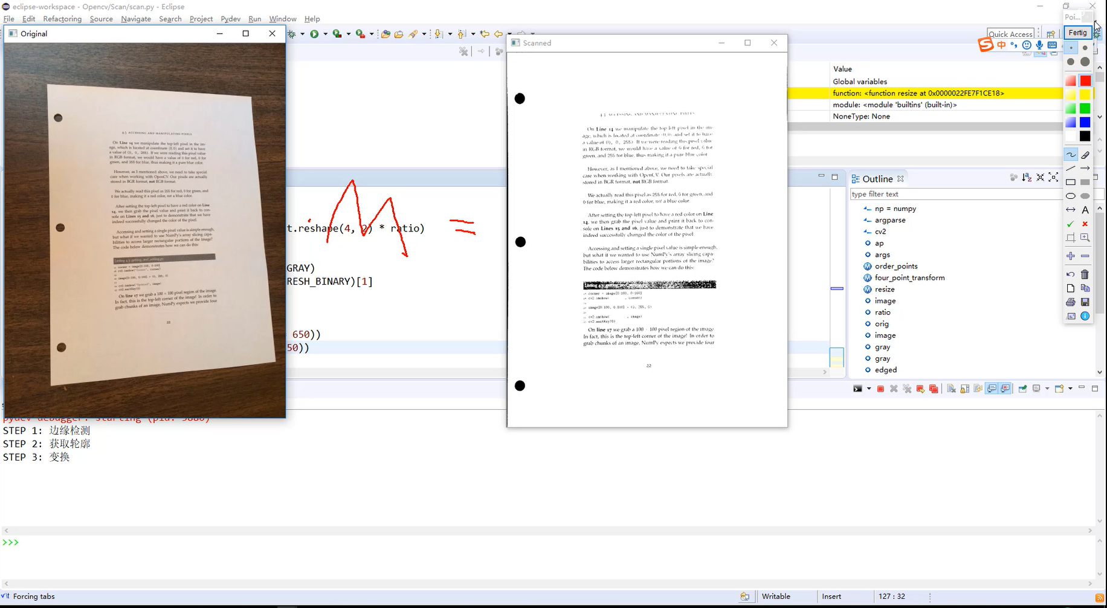Viewport: 1107px width, 608px height.
Task: Click the Terminate and Relaunch console icon
Action: 920,389
